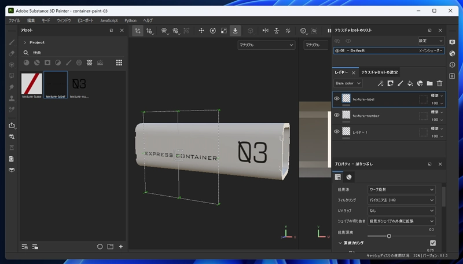Uncheck the 深度カリング checkbox
This screenshot has height=264, width=463.
pyautogui.click(x=432, y=243)
